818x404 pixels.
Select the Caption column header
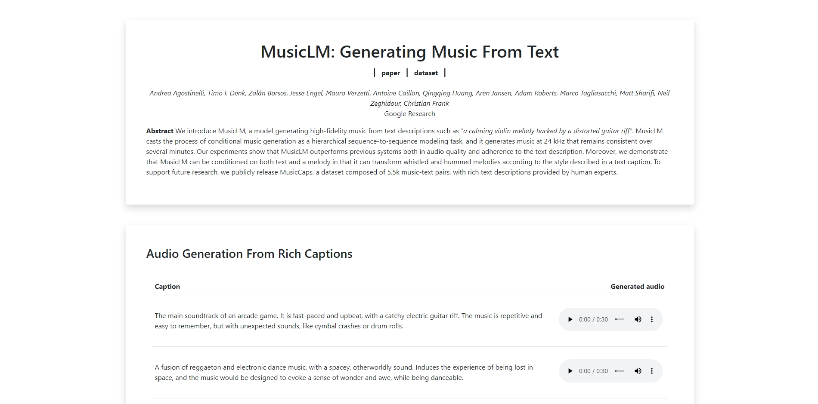(x=167, y=286)
